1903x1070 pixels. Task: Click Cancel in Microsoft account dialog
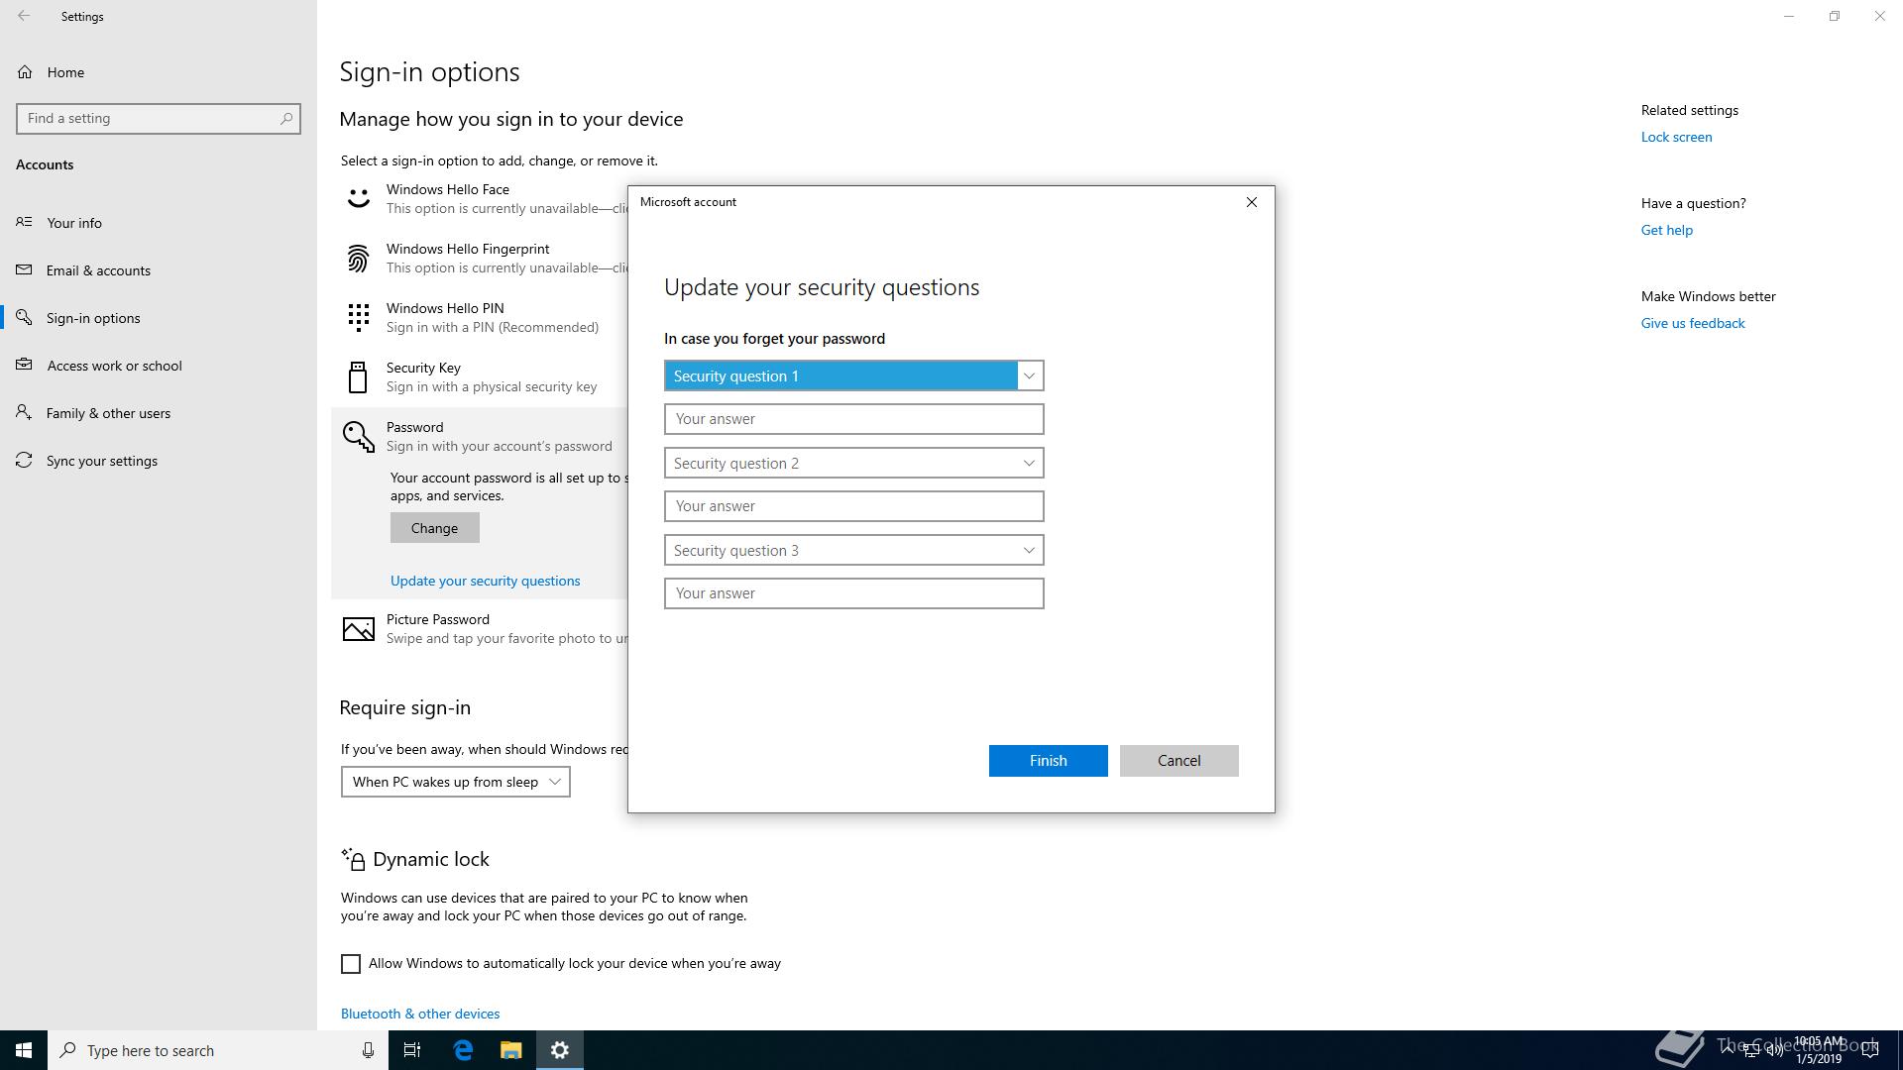[x=1178, y=761]
